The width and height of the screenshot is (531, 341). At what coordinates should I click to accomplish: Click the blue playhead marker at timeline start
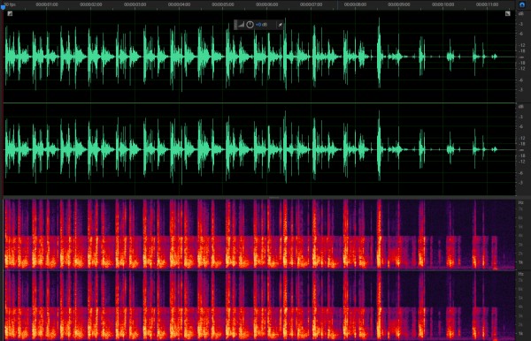click(x=3, y=7)
